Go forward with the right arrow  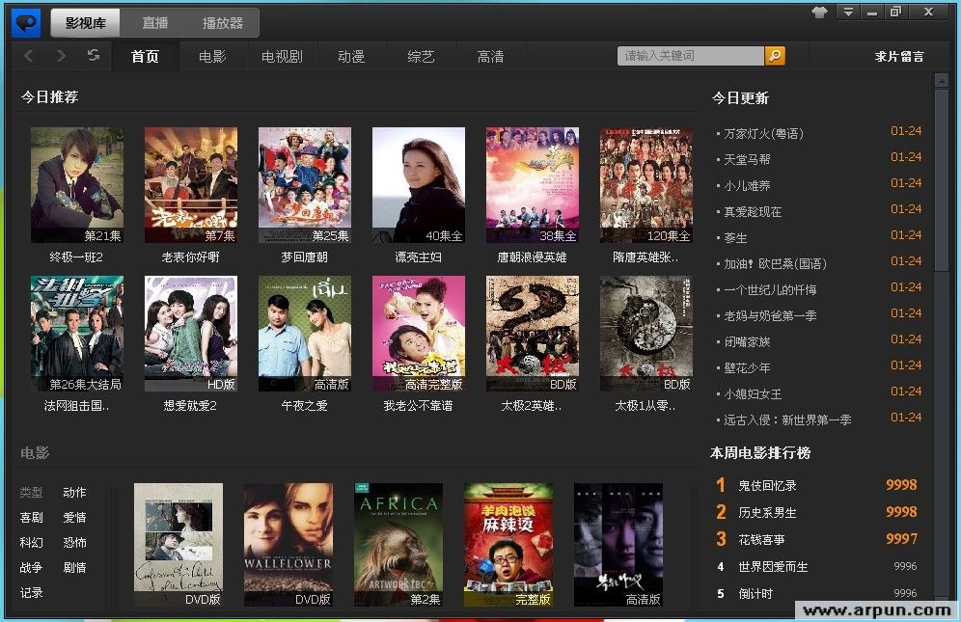coord(61,56)
